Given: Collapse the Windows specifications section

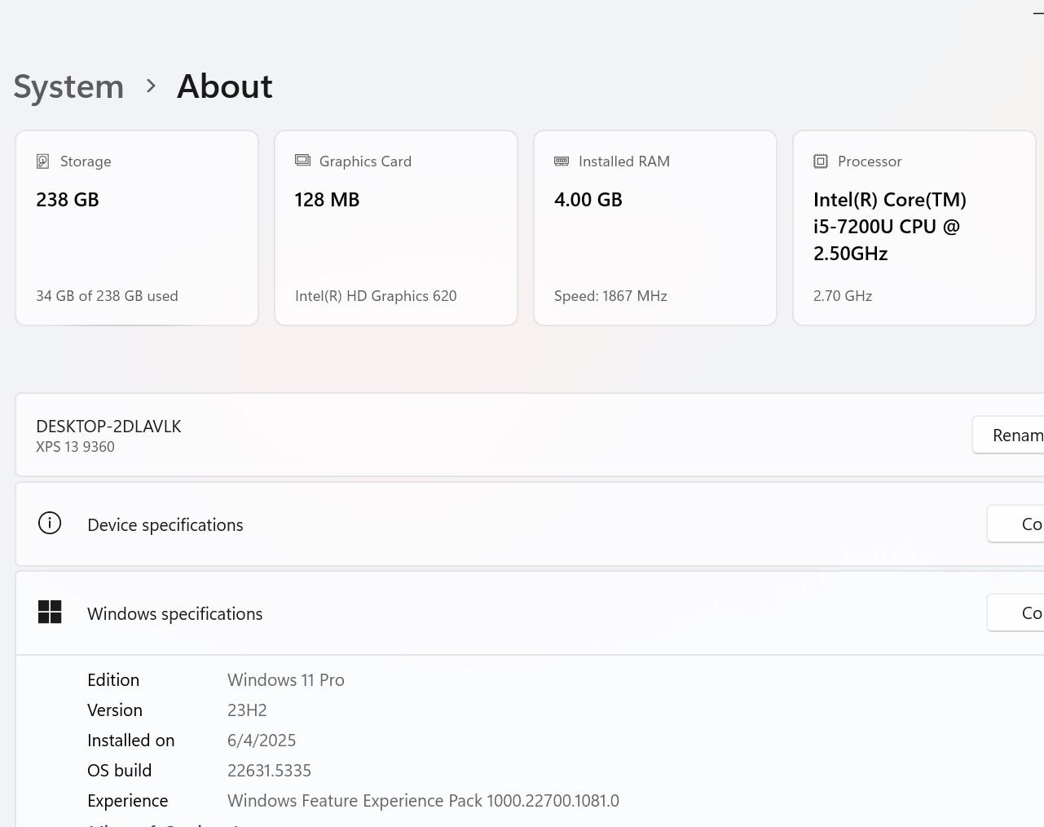Looking at the screenshot, I should click(x=530, y=613).
